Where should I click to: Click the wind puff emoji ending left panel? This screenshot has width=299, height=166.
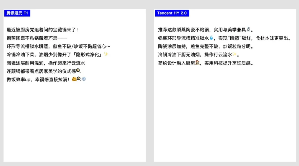tap(84, 79)
